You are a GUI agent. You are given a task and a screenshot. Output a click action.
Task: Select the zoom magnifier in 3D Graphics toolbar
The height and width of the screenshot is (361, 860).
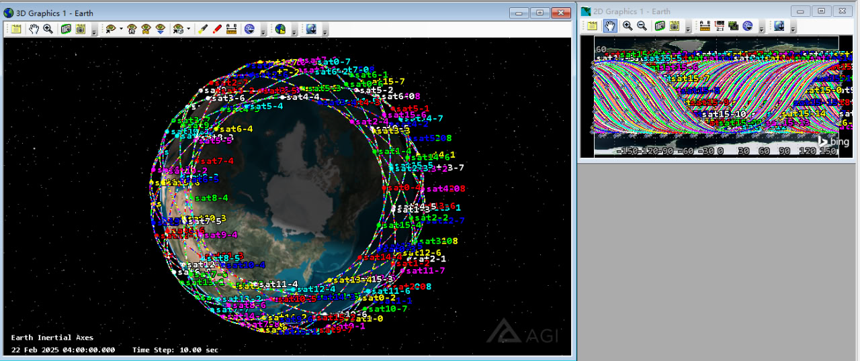pyautogui.click(x=48, y=29)
